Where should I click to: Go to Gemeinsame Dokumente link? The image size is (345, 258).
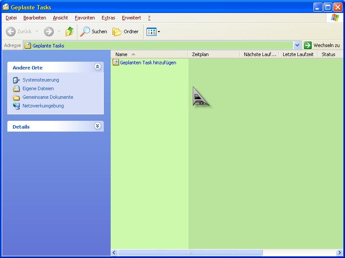click(48, 97)
